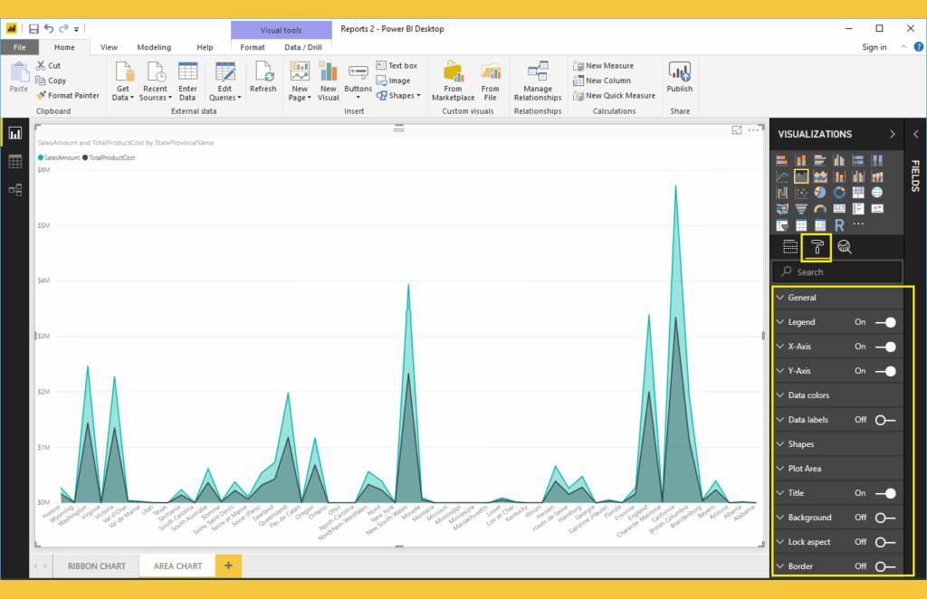Open the Fields well icon in Visualizations
The height and width of the screenshot is (599, 927).
tap(789, 247)
